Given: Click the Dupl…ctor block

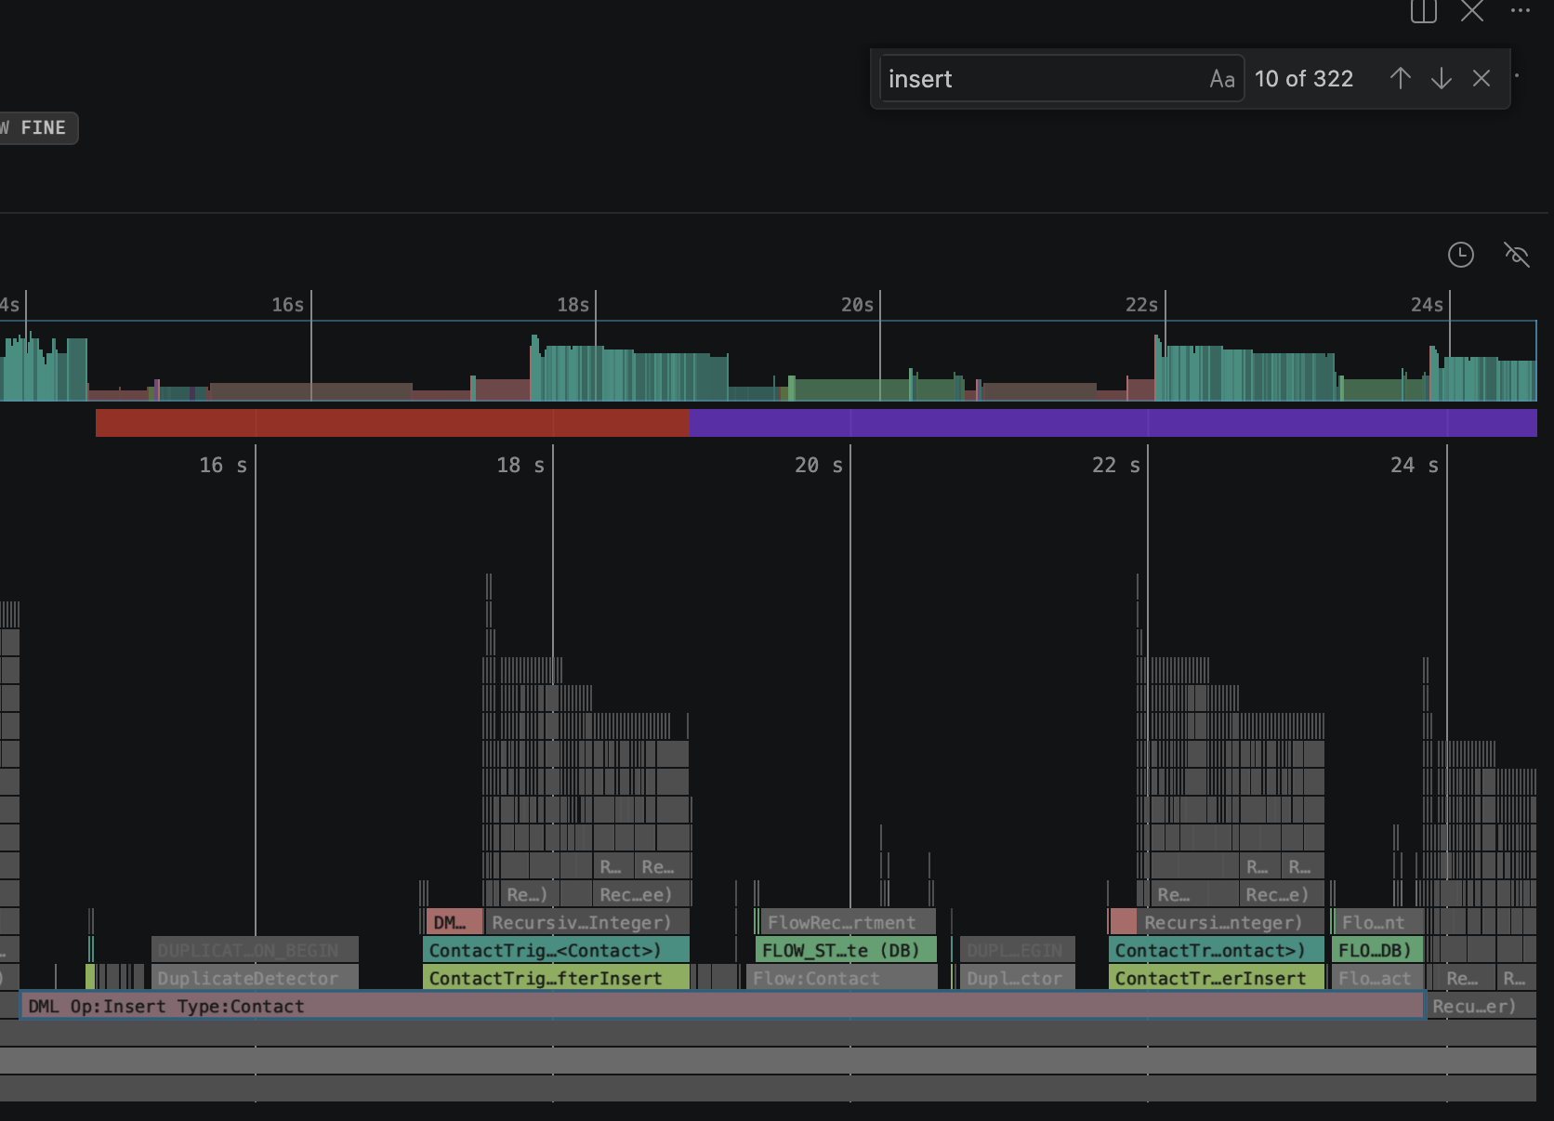Looking at the screenshot, I should tap(1017, 978).
